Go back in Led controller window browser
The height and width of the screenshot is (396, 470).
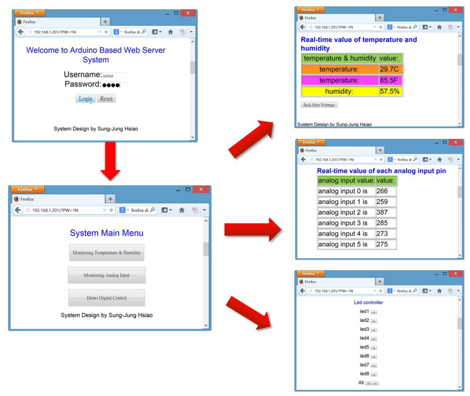point(302,291)
